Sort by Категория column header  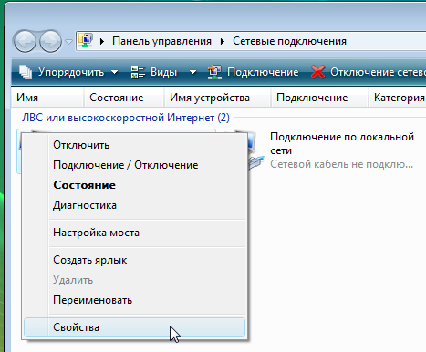398,98
